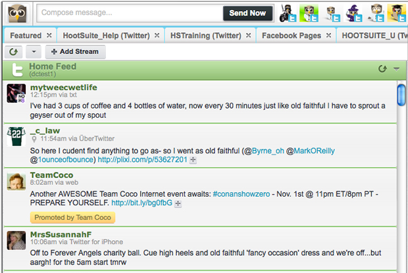
Task: Click the HootSuite owl logo
Action: (17, 13)
